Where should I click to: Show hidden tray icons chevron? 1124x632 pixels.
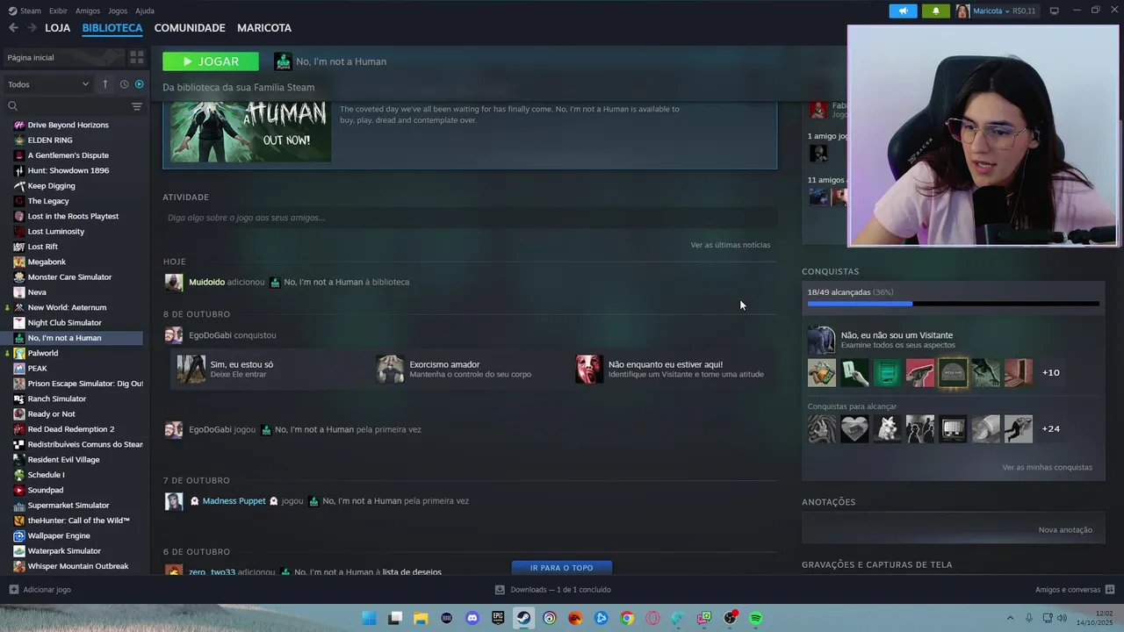click(x=1010, y=618)
